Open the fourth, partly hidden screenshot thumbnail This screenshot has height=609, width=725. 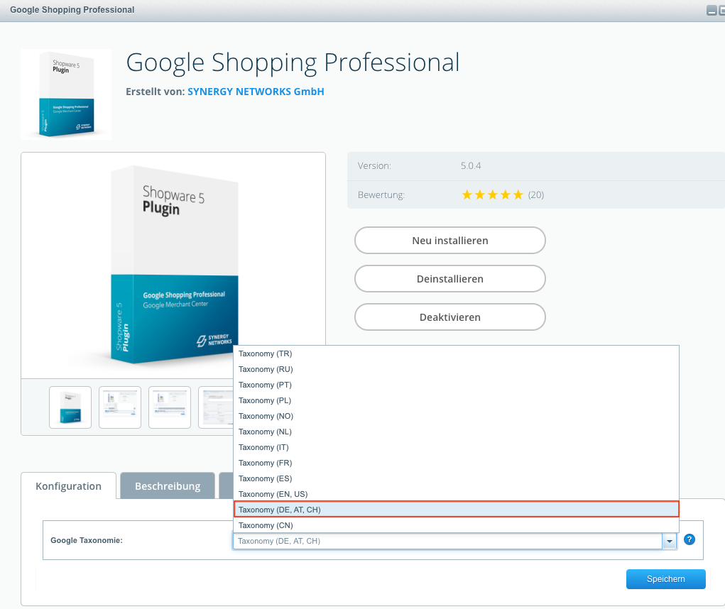(216, 407)
